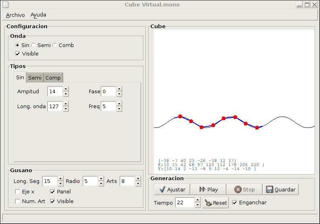
Task: Click the Ajustar checkmark button
Action: click(x=172, y=189)
